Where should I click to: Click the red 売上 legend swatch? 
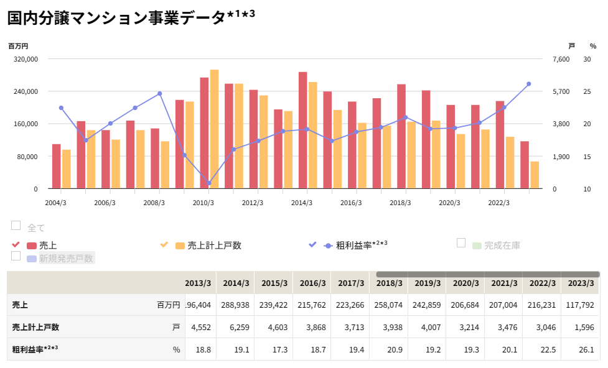tap(32, 246)
